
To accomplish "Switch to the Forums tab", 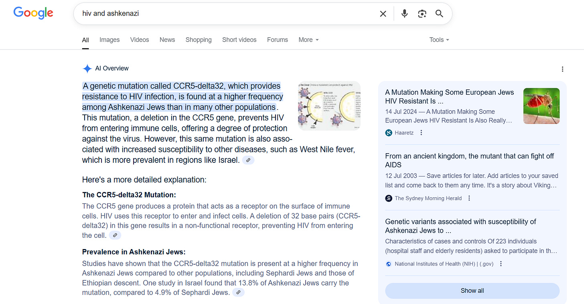I will point(278,40).
